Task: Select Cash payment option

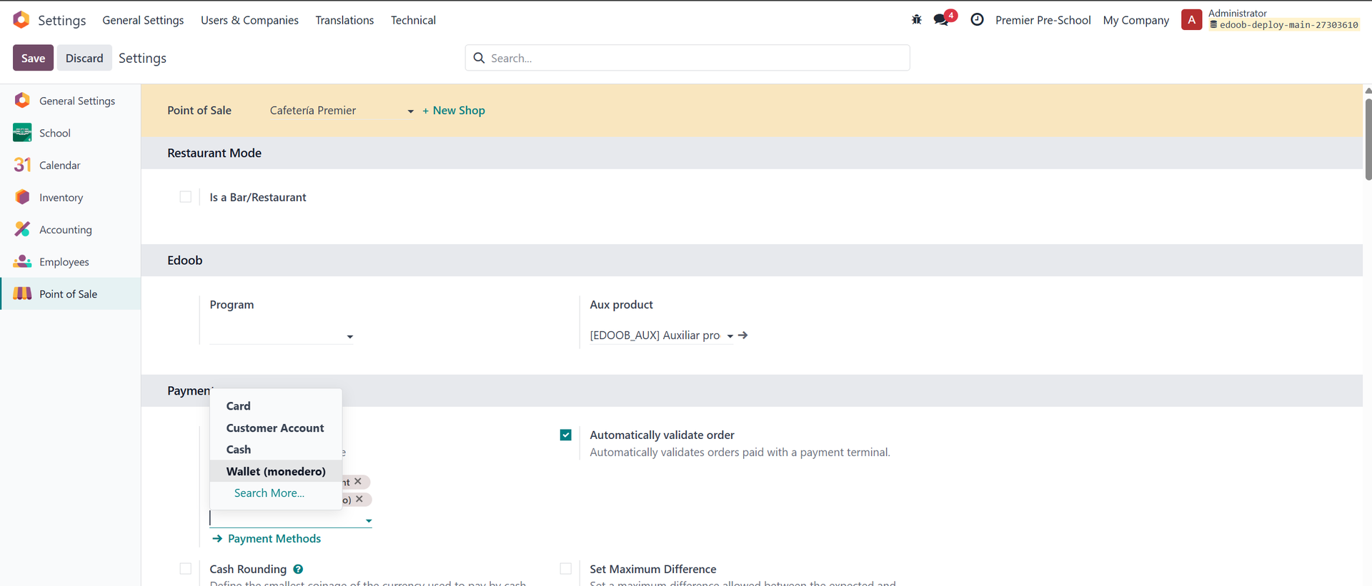Action: (276, 450)
